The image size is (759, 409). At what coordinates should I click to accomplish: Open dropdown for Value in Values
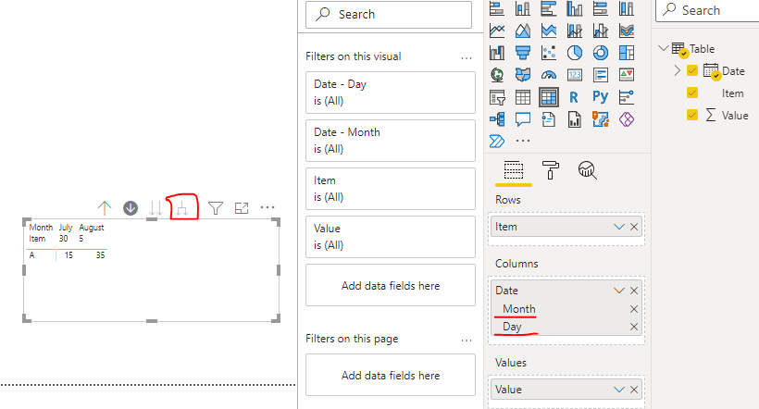click(x=618, y=390)
